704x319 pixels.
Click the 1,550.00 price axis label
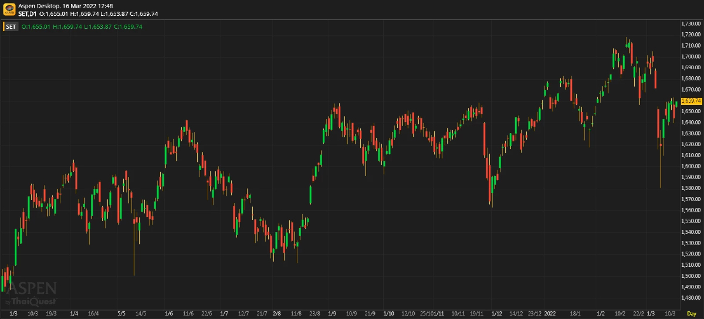(x=692, y=220)
